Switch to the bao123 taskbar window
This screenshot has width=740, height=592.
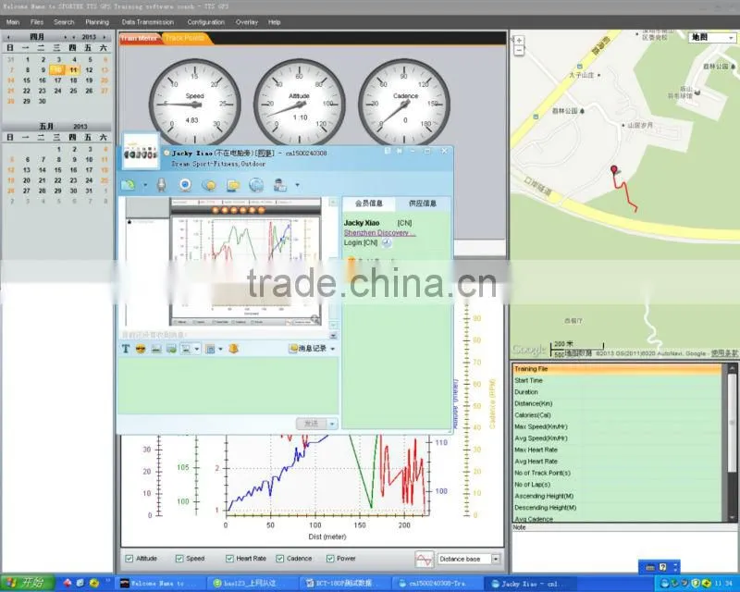click(x=251, y=584)
